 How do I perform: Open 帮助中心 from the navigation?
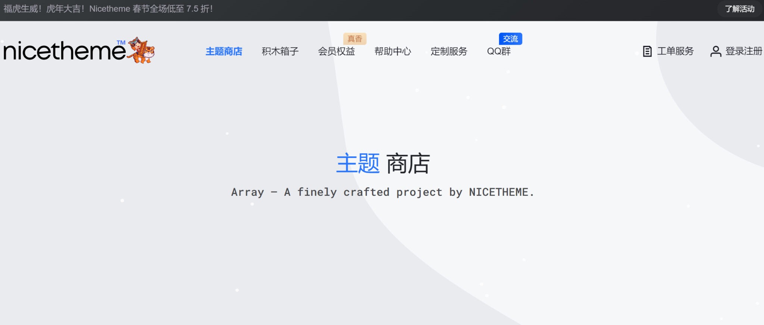(392, 51)
